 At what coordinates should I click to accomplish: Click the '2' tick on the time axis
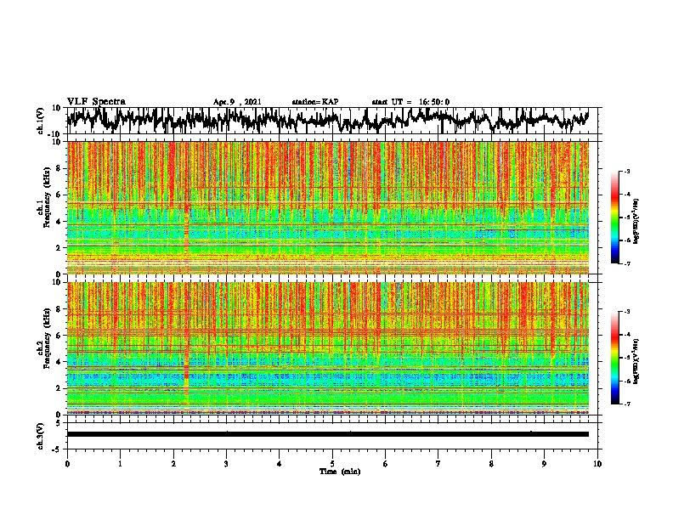pyautogui.click(x=173, y=464)
